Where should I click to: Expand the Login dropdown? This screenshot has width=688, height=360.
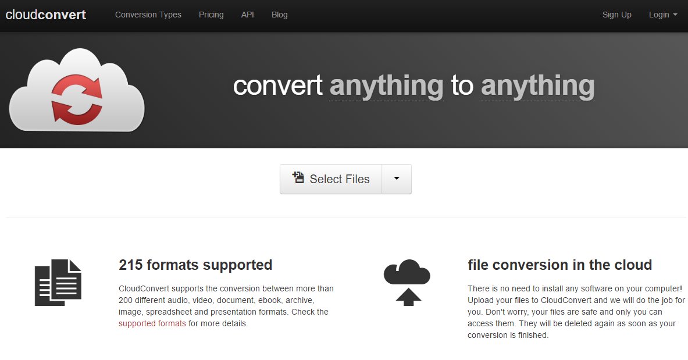(x=663, y=15)
